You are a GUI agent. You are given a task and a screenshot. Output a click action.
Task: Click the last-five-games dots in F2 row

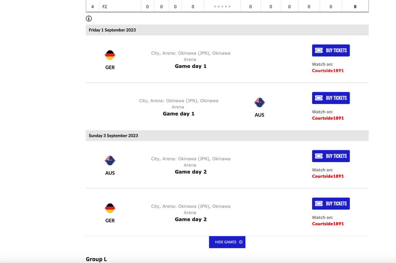click(x=222, y=7)
